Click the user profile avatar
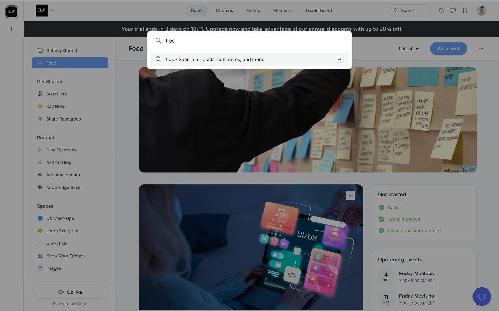Image resolution: width=499 pixels, height=311 pixels. point(482,11)
